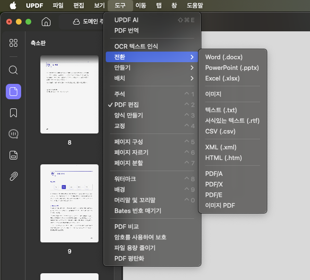Open the 창 menu
310x280 pixels.
tap(174, 5)
